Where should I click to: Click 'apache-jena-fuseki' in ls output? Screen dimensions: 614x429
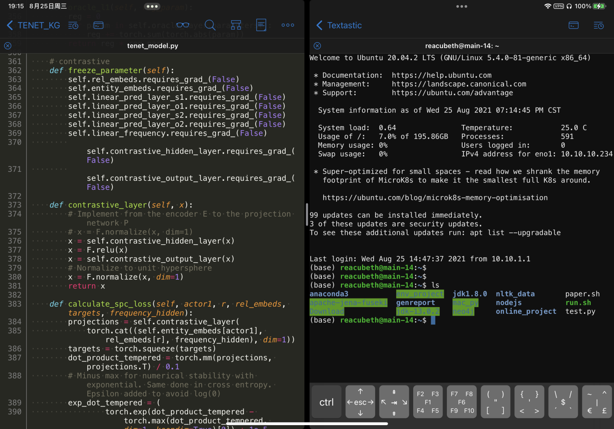(x=348, y=303)
